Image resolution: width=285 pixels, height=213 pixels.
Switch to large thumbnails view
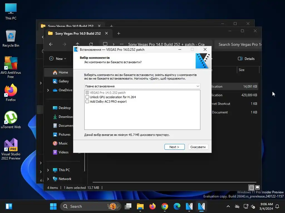257,187
